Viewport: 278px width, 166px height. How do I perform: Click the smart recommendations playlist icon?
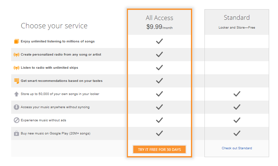[16, 81]
